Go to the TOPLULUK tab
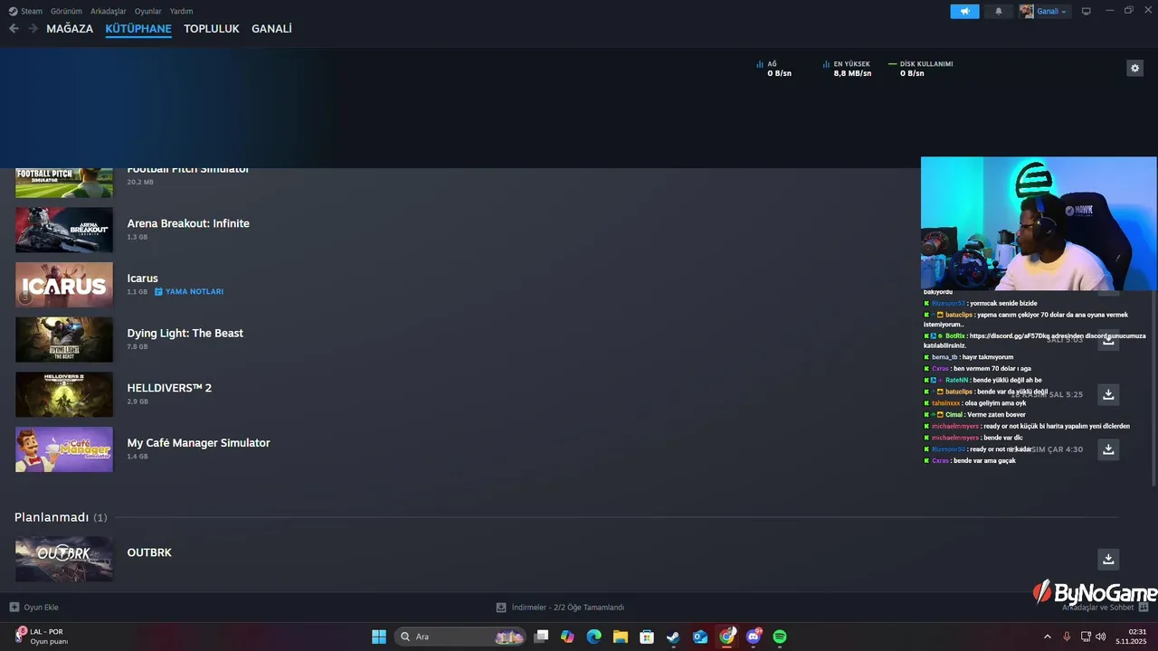 point(212,29)
